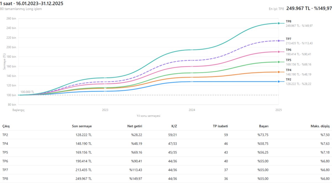Select the TP8 row name in the table

coord(5,179)
